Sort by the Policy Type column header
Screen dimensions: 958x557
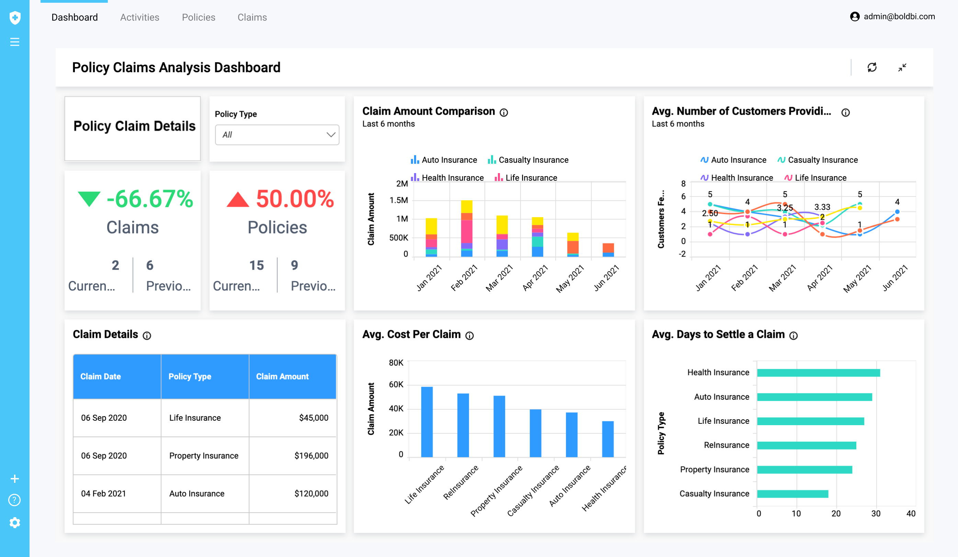205,377
